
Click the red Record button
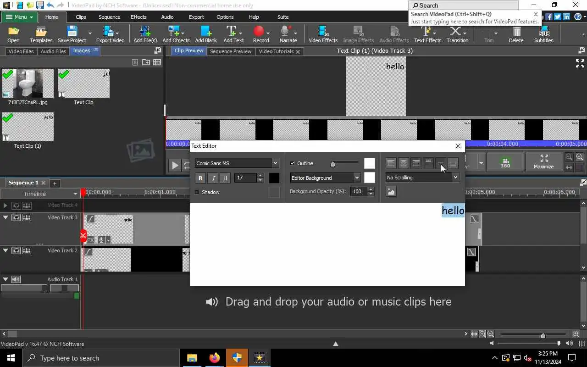(x=259, y=31)
